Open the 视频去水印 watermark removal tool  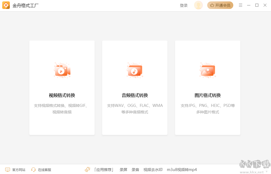pos(153,169)
